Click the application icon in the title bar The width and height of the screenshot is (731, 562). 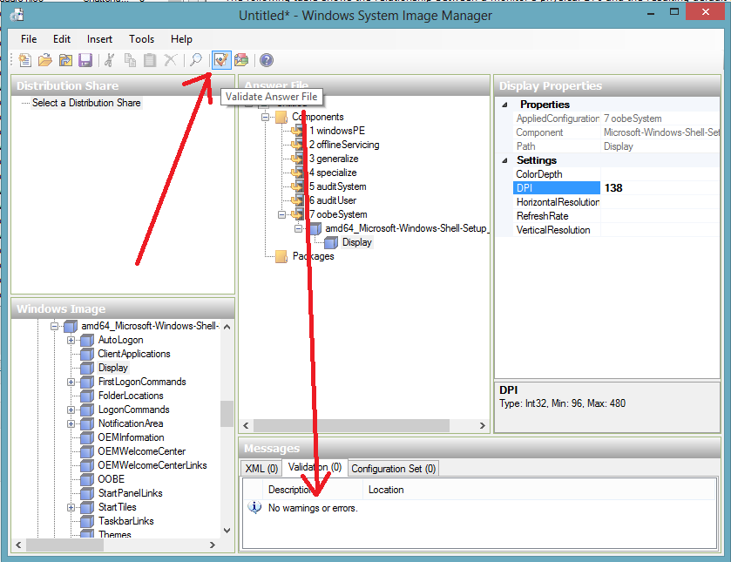tap(17, 16)
